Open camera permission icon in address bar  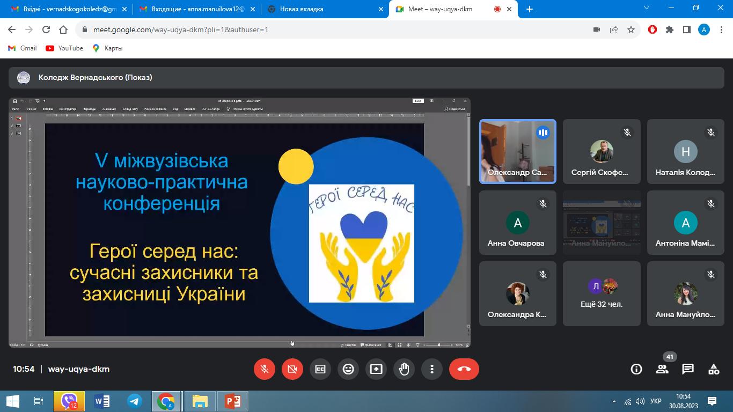coord(596,30)
